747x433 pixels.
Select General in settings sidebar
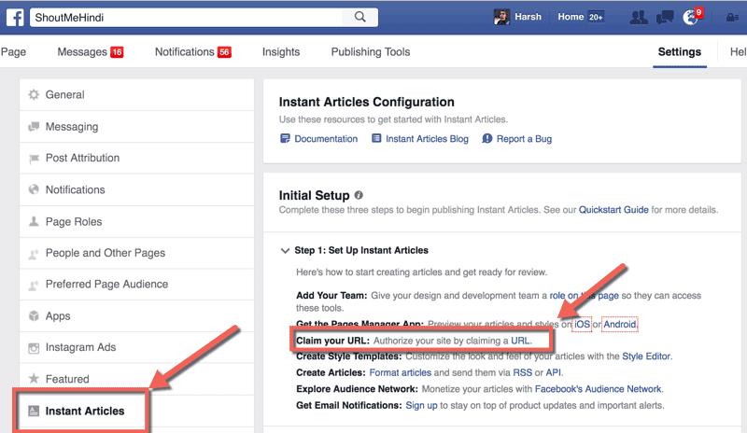pos(136,95)
